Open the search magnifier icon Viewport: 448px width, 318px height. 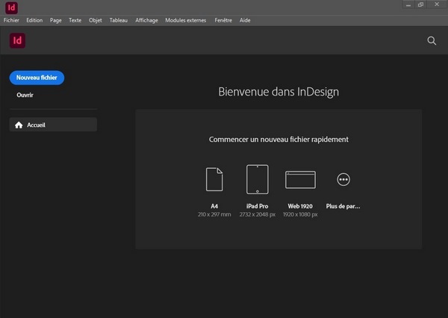[x=432, y=40]
